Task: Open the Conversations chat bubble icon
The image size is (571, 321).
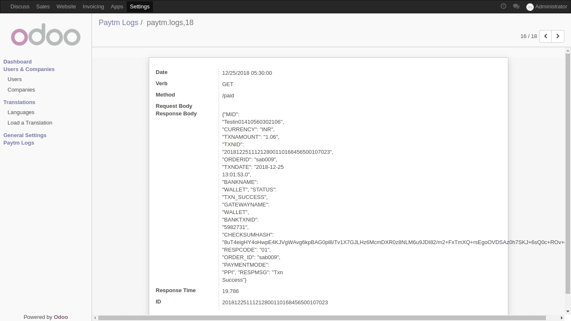Action: pyautogui.click(x=516, y=6)
